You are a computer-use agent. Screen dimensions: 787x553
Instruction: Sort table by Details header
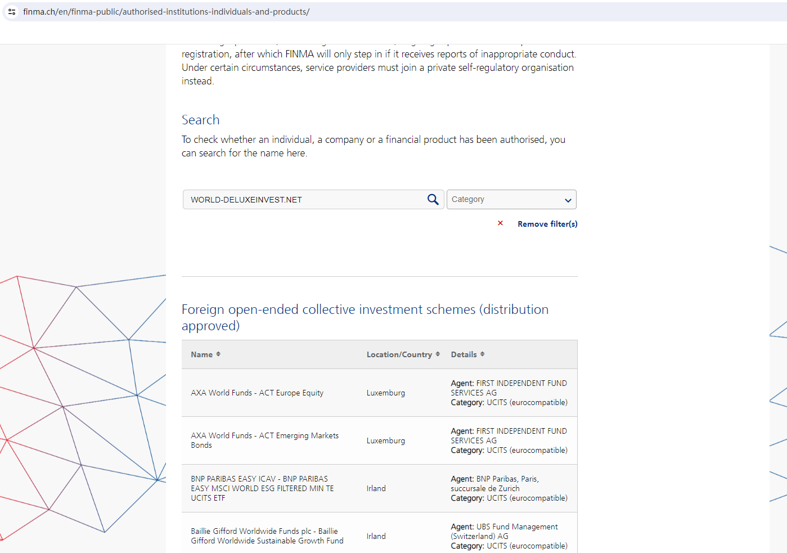click(x=464, y=354)
